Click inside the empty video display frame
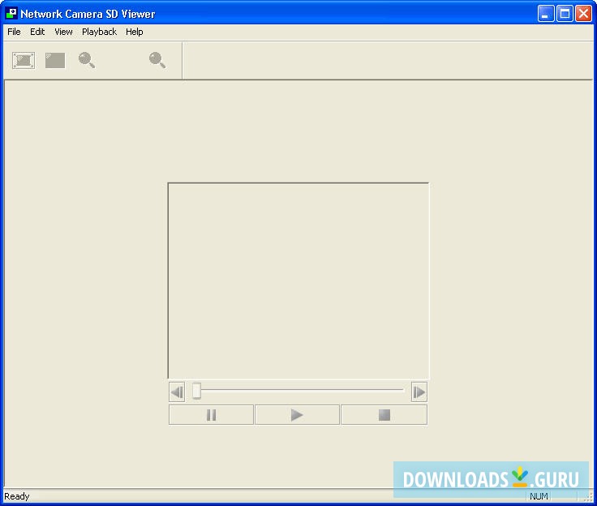 tap(298, 281)
